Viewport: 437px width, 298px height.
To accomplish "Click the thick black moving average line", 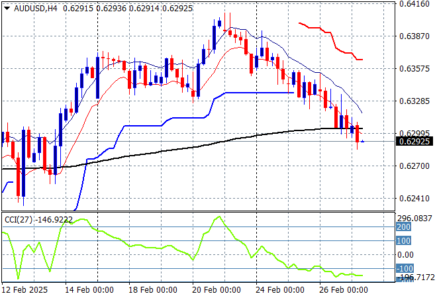I will 199,146.
